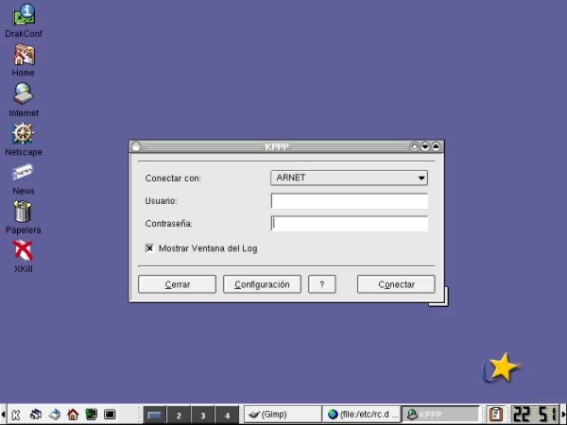Open the K menu in the panel
This screenshot has height=425, width=567.
[x=15, y=415]
